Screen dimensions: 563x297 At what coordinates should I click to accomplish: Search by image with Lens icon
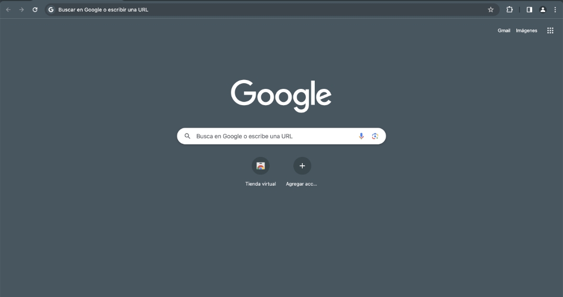click(x=375, y=136)
